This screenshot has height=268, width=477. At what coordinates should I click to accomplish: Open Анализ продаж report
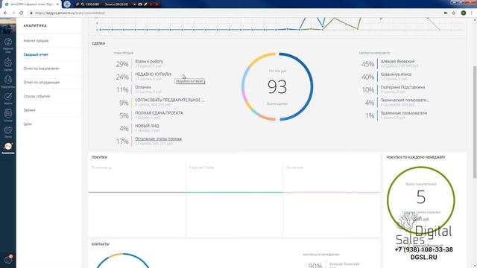click(37, 41)
